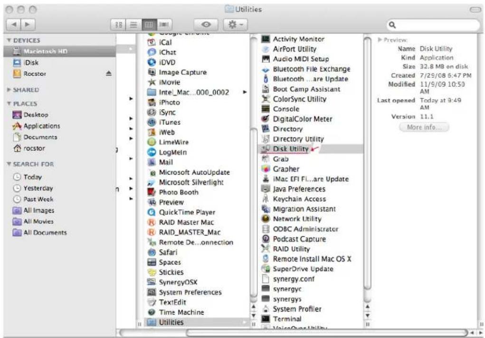Show All Movies search
This screenshot has width=485, height=338.
pyautogui.click(x=33, y=221)
